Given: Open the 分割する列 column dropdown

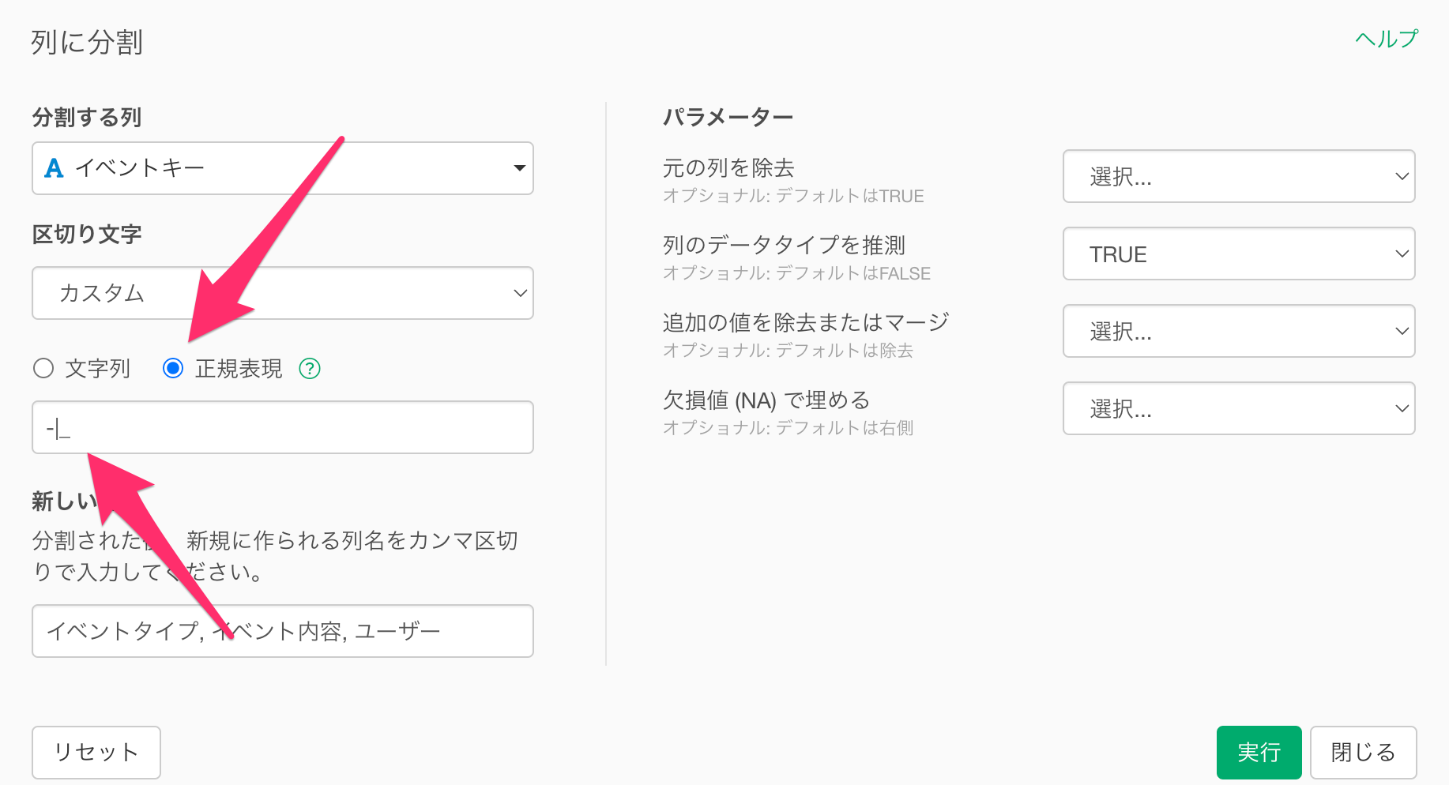Looking at the screenshot, I should coord(282,168).
